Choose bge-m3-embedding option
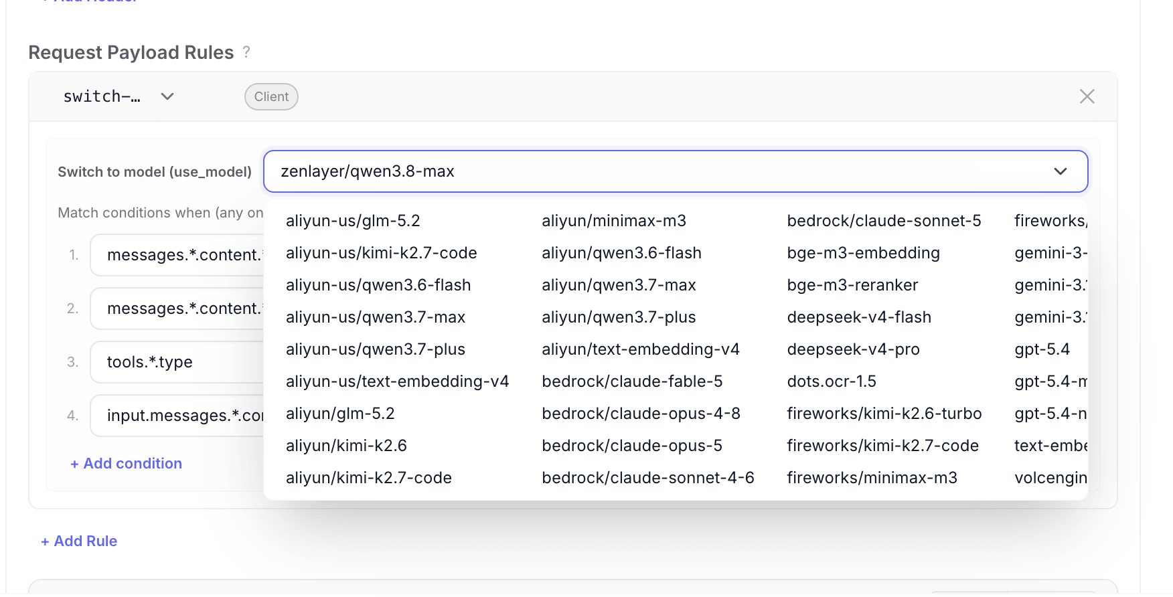 (x=863, y=253)
